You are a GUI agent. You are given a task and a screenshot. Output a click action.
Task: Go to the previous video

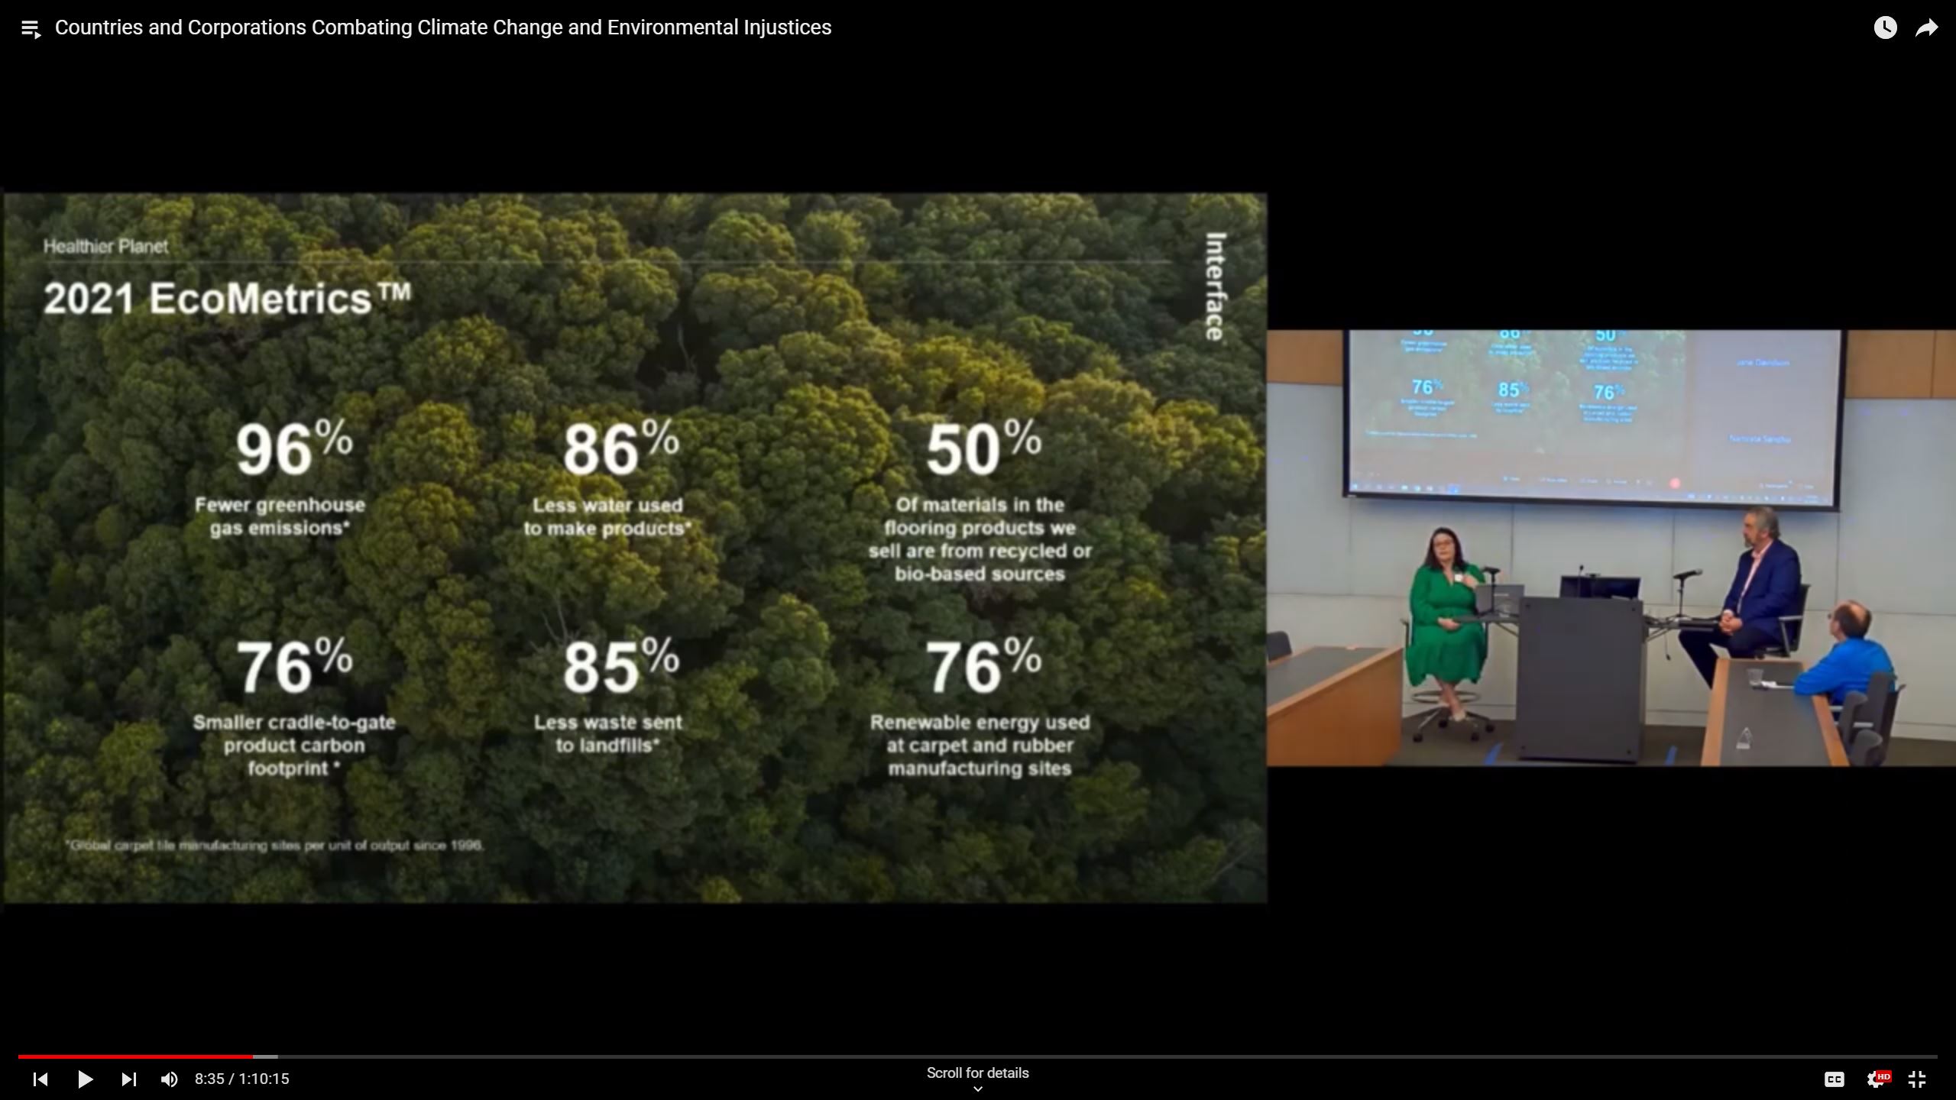click(40, 1079)
